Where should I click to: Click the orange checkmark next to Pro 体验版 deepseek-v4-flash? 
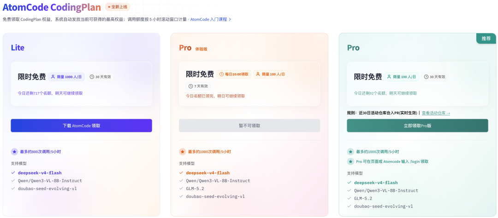point(181,172)
